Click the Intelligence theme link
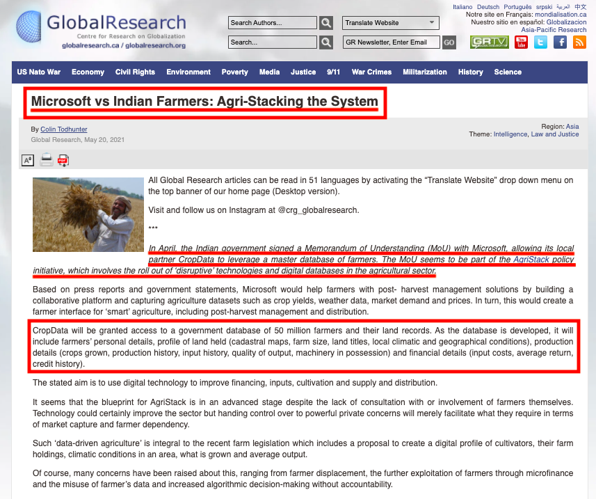The image size is (596, 499). coord(510,134)
